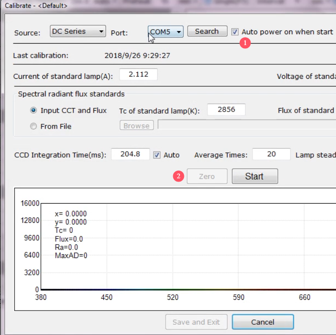
Task: Click the Tc of standard lamp field
Action: (x=226, y=109)
